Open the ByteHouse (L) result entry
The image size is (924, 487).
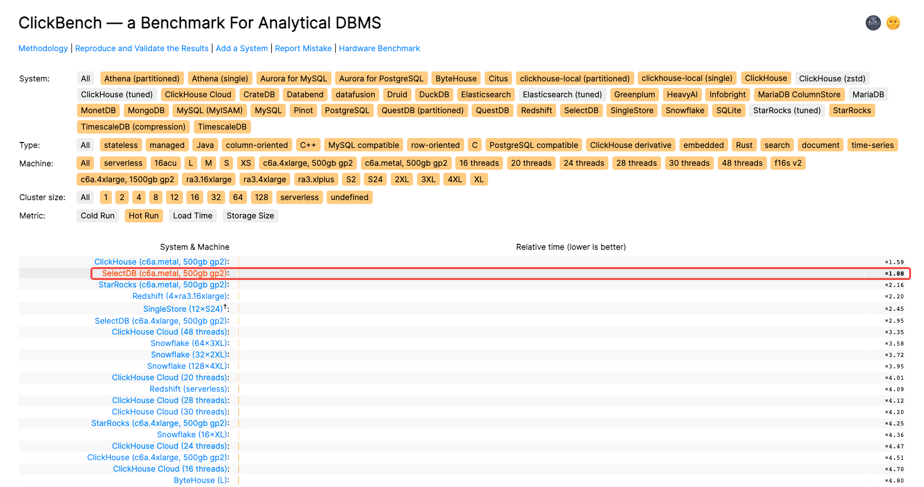[x=200, y=480]
